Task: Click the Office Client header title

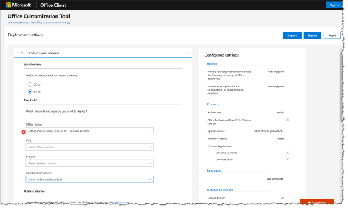Action: pyautogui.click(x=53, y=5)
